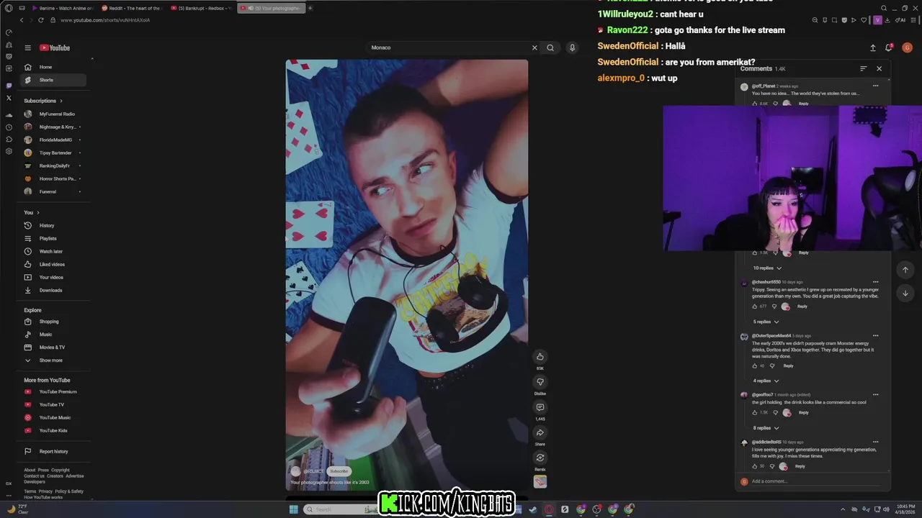Like the @addictedtoRS comment
This screenshot has width=922, height=518.
pos(755,466)
